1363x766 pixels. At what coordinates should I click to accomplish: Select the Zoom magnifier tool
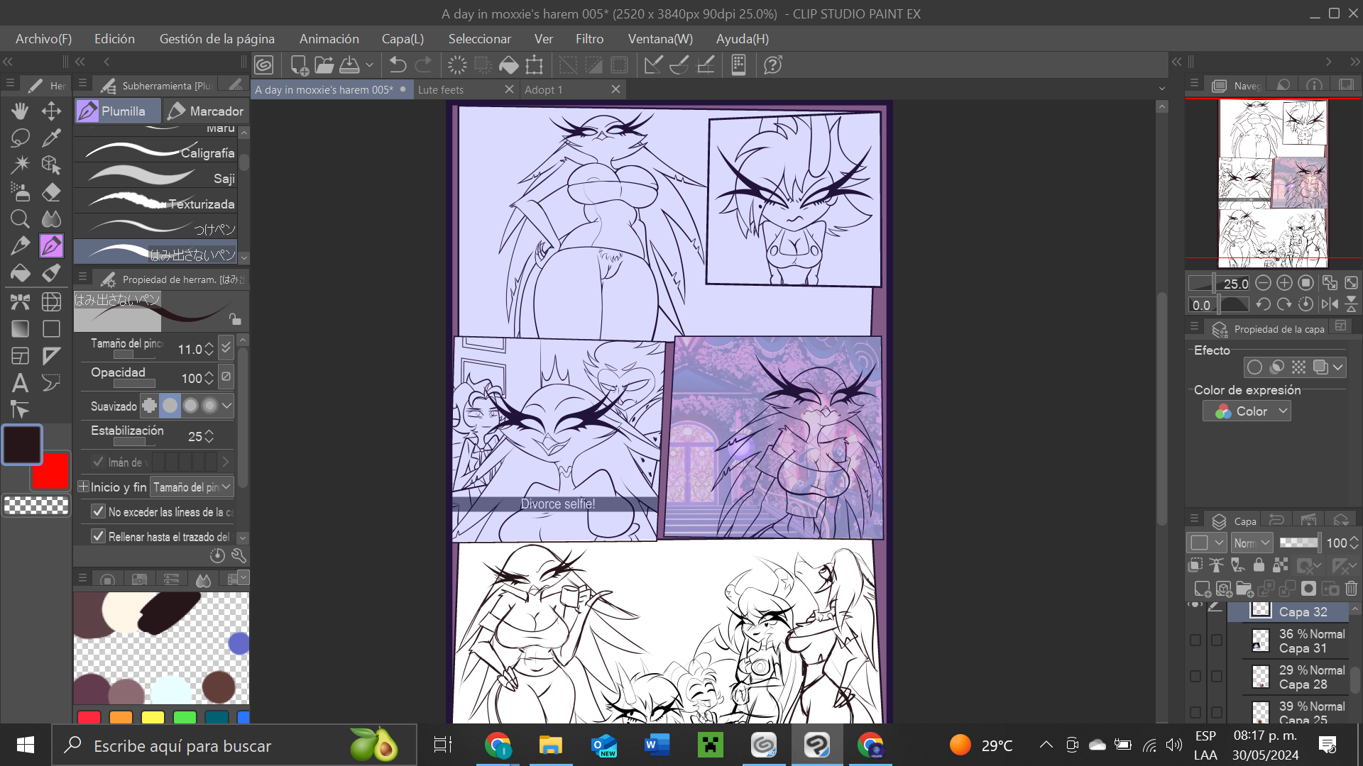20,218
